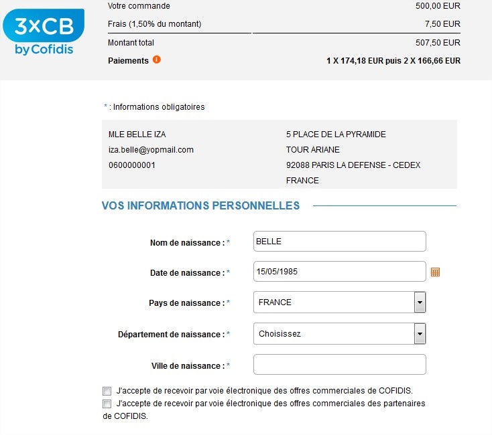
Task: Select the Choisissez combo box
Action: coord(339,333)
